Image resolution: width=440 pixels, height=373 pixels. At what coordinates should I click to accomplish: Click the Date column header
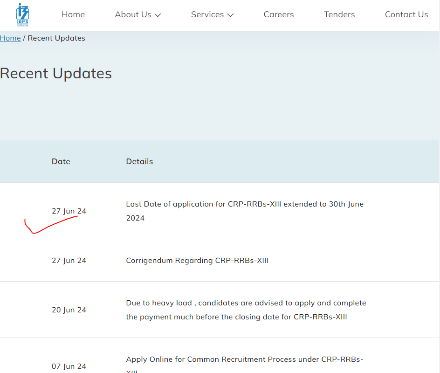61,161
